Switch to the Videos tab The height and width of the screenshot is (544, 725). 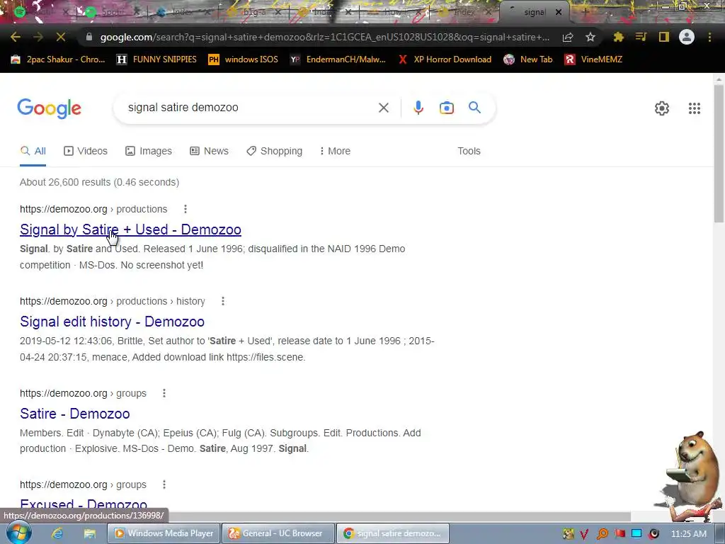point(86,152)
